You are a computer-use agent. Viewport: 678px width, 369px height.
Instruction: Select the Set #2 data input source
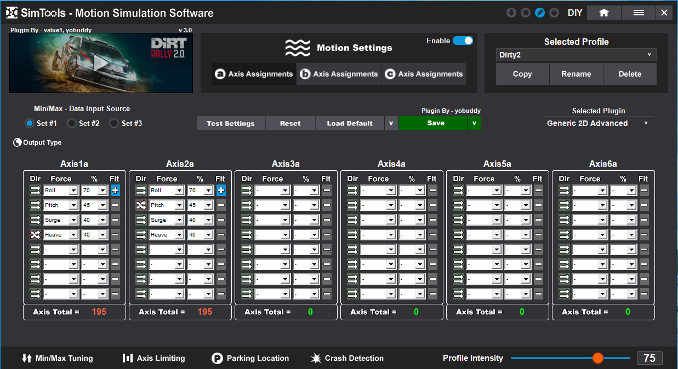pos(72,123)
